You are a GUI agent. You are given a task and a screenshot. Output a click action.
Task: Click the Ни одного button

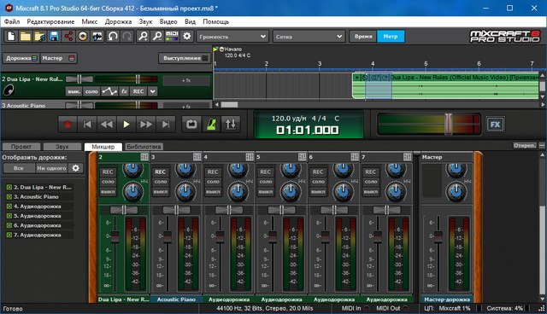coord(51,168)
